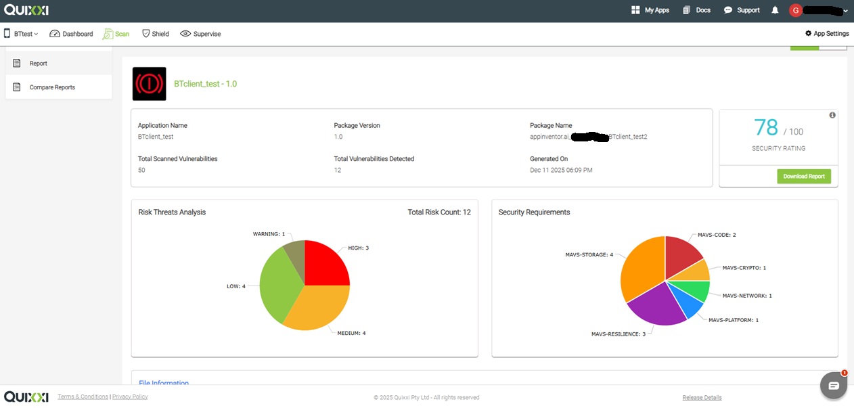Expand the BTtest app selector dropdown
The height and width of the screenshot is (408, 854).
pyautogui.click(x=22, y=33)
